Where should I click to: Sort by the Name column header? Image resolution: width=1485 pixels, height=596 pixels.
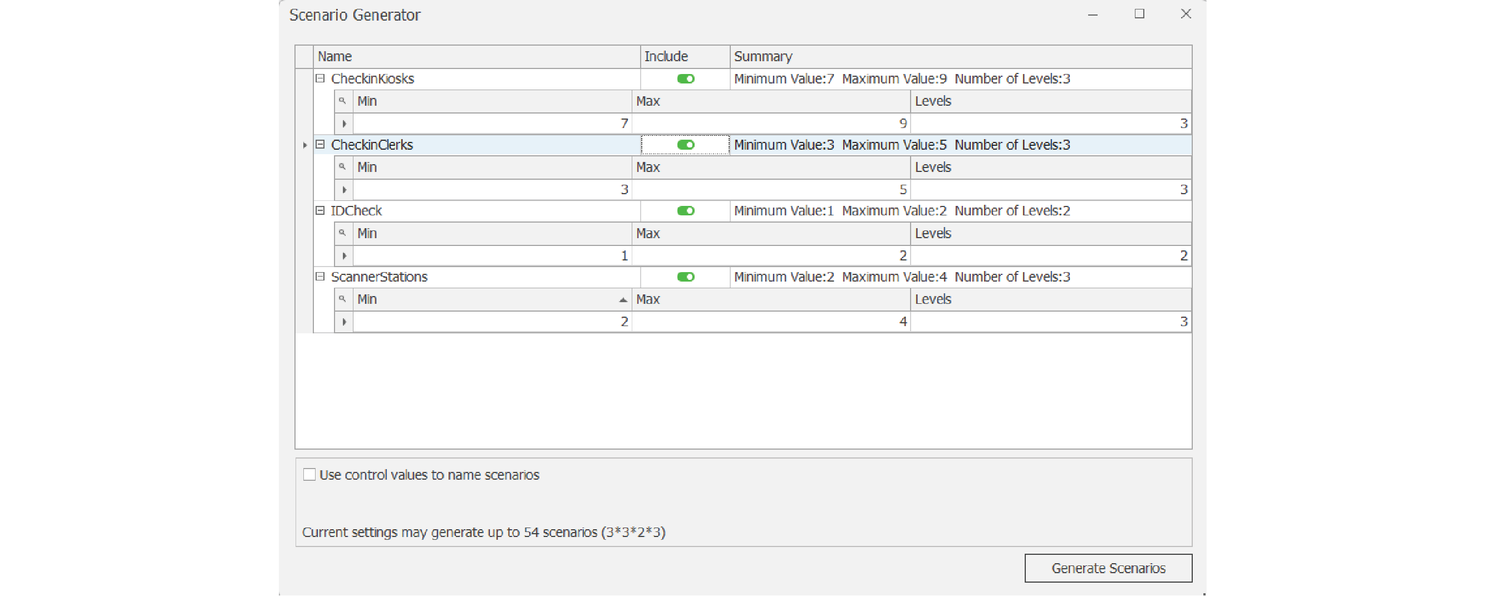pyautogui.click(x=476, y=57)
